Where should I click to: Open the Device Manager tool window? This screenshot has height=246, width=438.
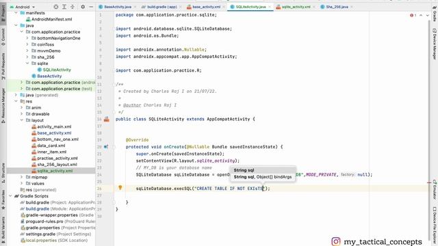435,44
